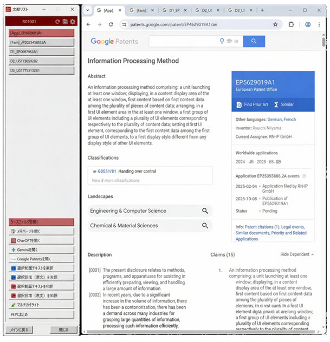330x342 pixels.
Task: Expand View 8 more classifications
Action: 115,180
